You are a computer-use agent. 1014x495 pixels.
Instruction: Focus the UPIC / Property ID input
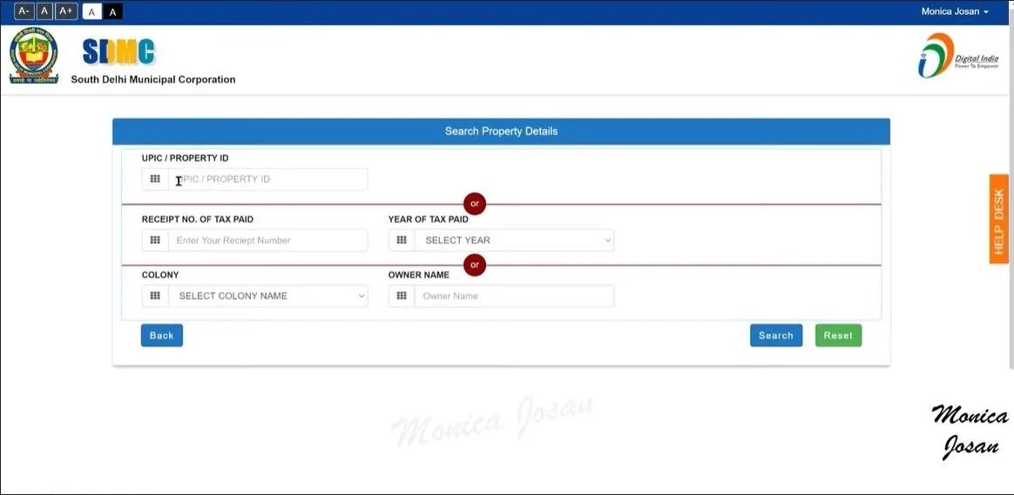267,180
